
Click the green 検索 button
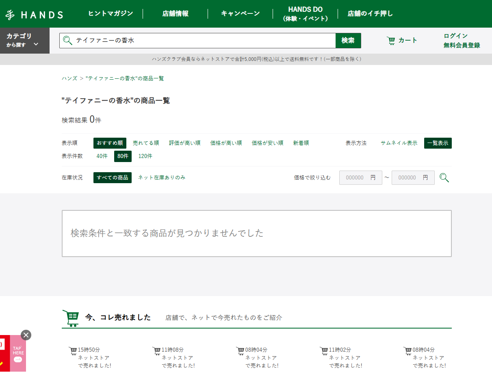tap(348, 41)
